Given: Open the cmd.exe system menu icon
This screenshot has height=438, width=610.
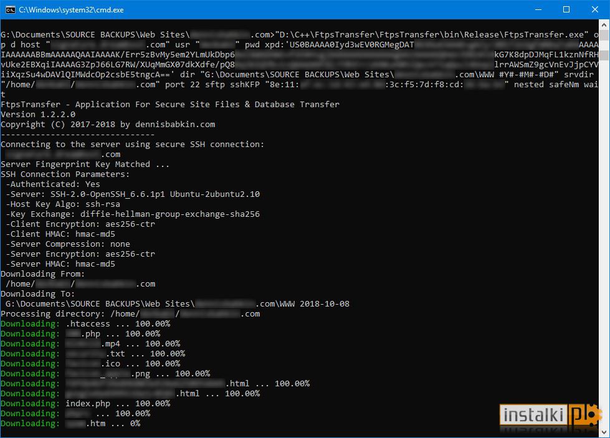Looking at the screenshot, I should click(x=10, y=10).
